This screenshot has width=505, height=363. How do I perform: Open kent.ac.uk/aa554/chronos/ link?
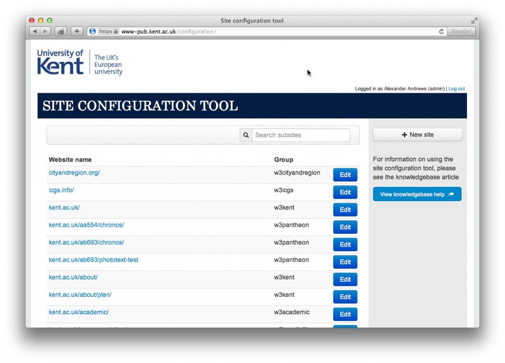pyautogui.click(x=86, y=225)
